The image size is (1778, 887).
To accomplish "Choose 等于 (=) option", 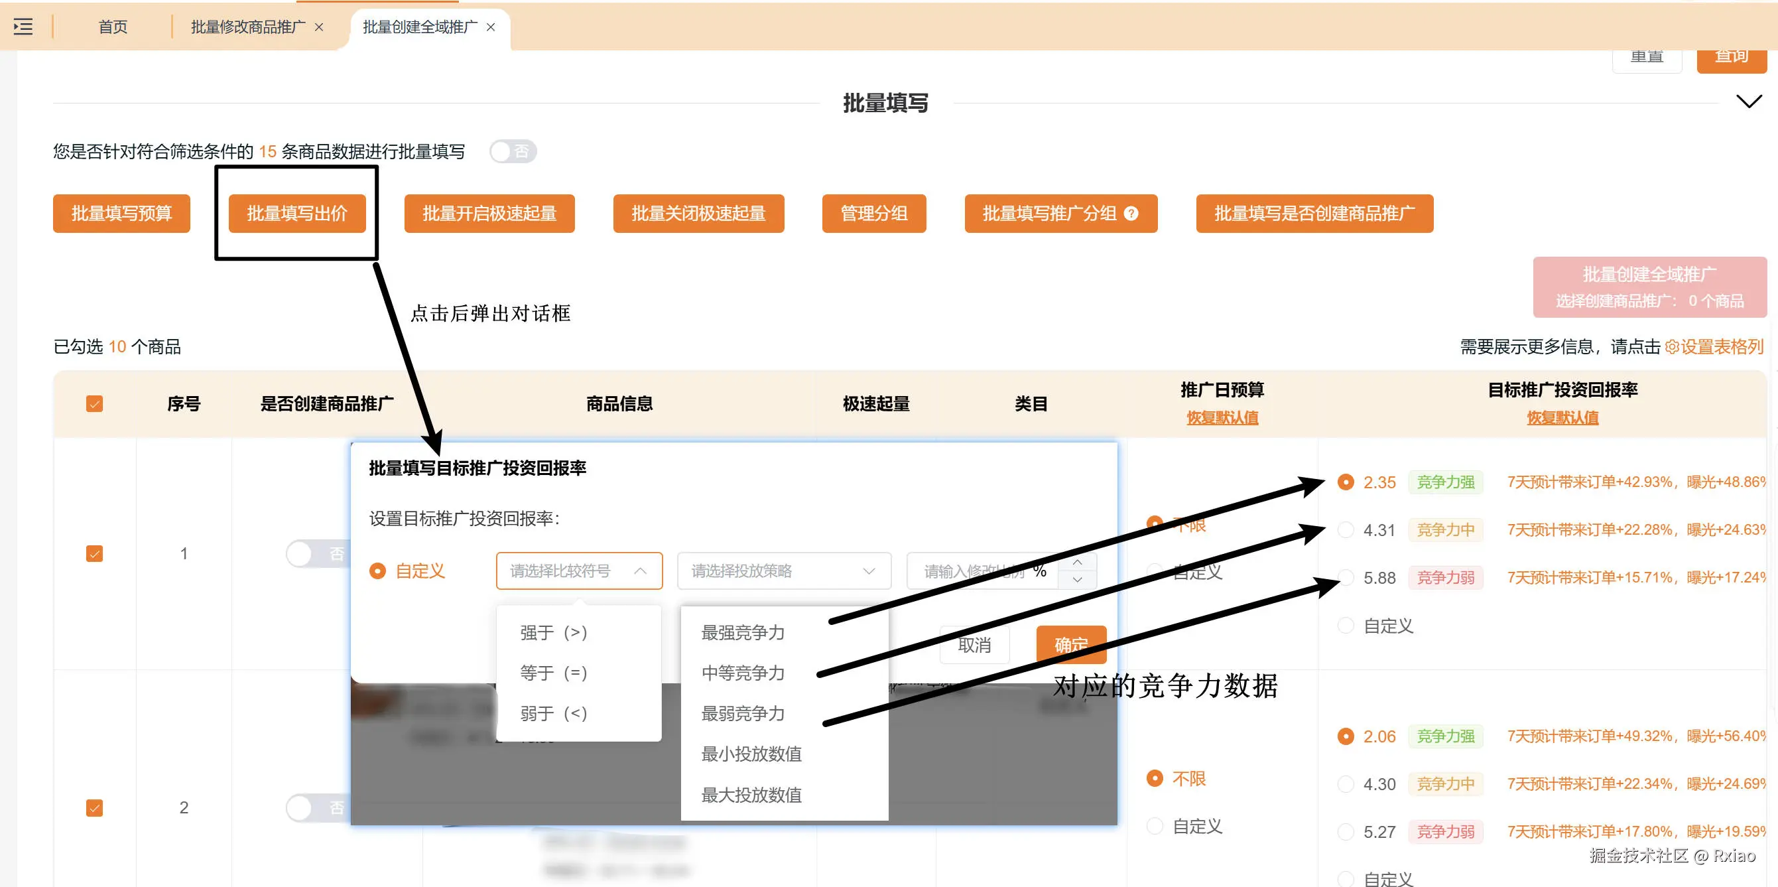I will click(578, 673).
